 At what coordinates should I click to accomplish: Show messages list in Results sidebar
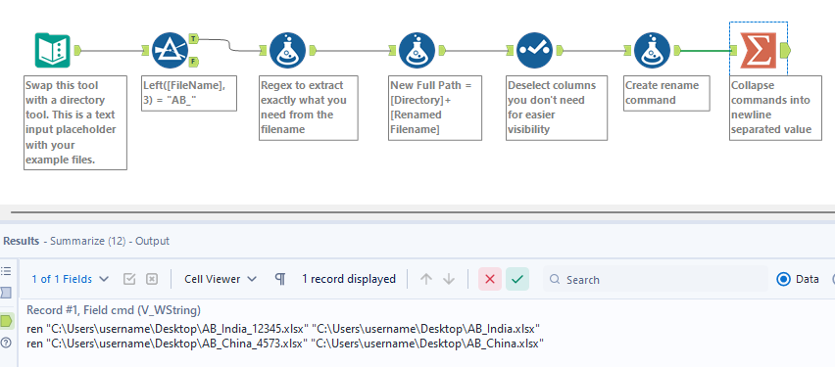(x=6, y=271)
